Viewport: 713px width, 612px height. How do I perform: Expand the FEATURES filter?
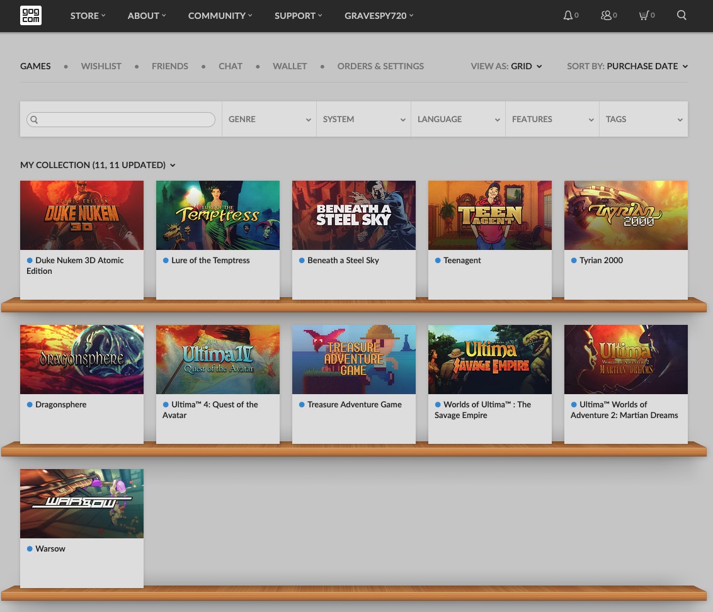tap(552, 119)
